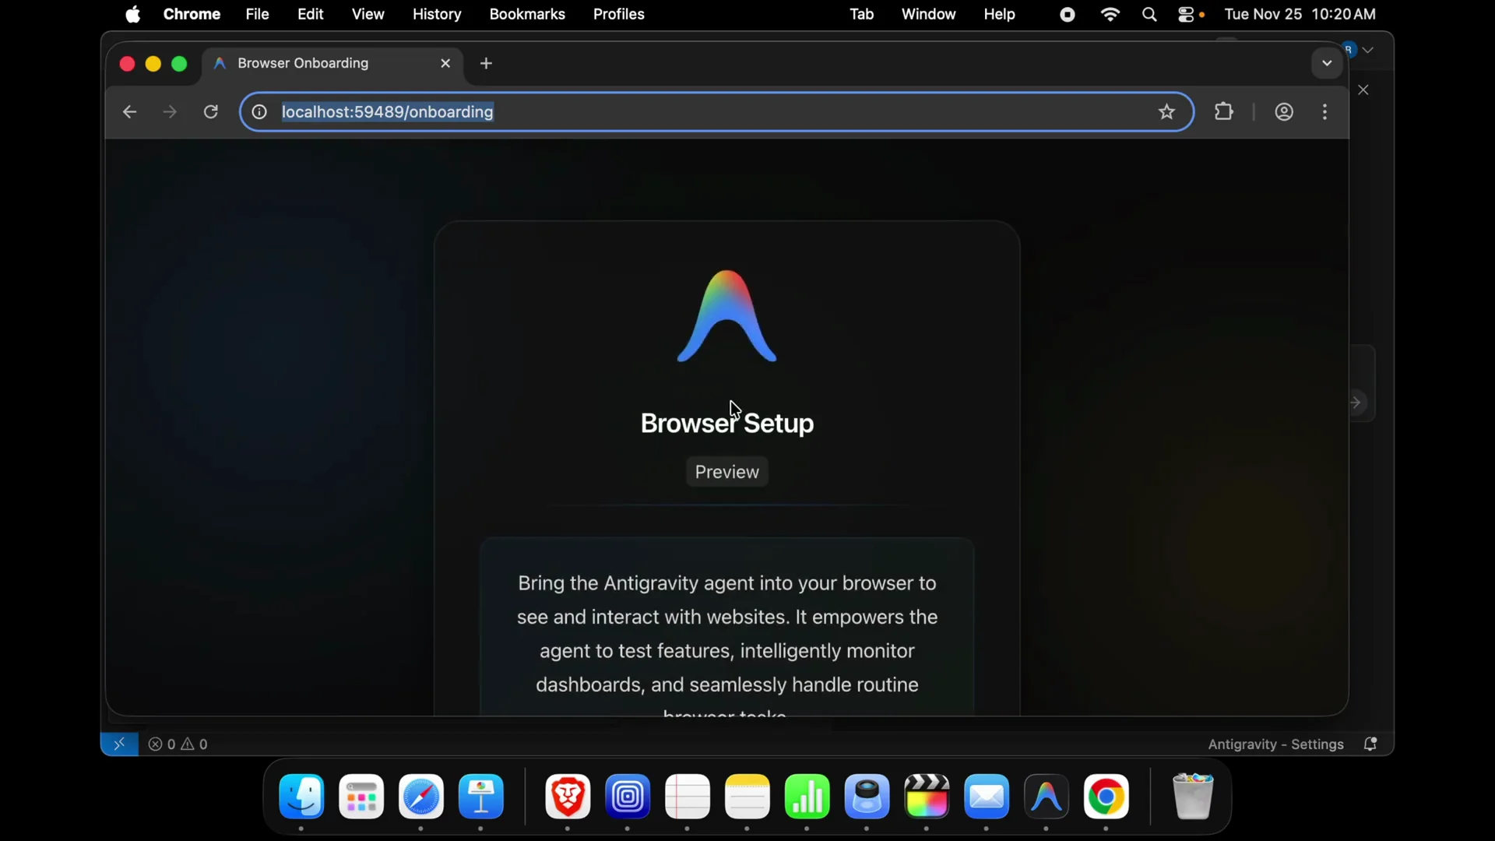View site information icon in address bar
Viewport: 1495px width, 841px height.
coord(259,112)
